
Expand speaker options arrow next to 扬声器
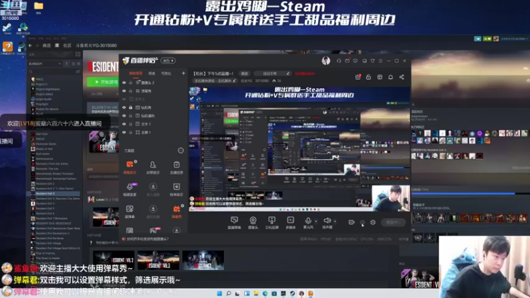click(x=335, y=221)
